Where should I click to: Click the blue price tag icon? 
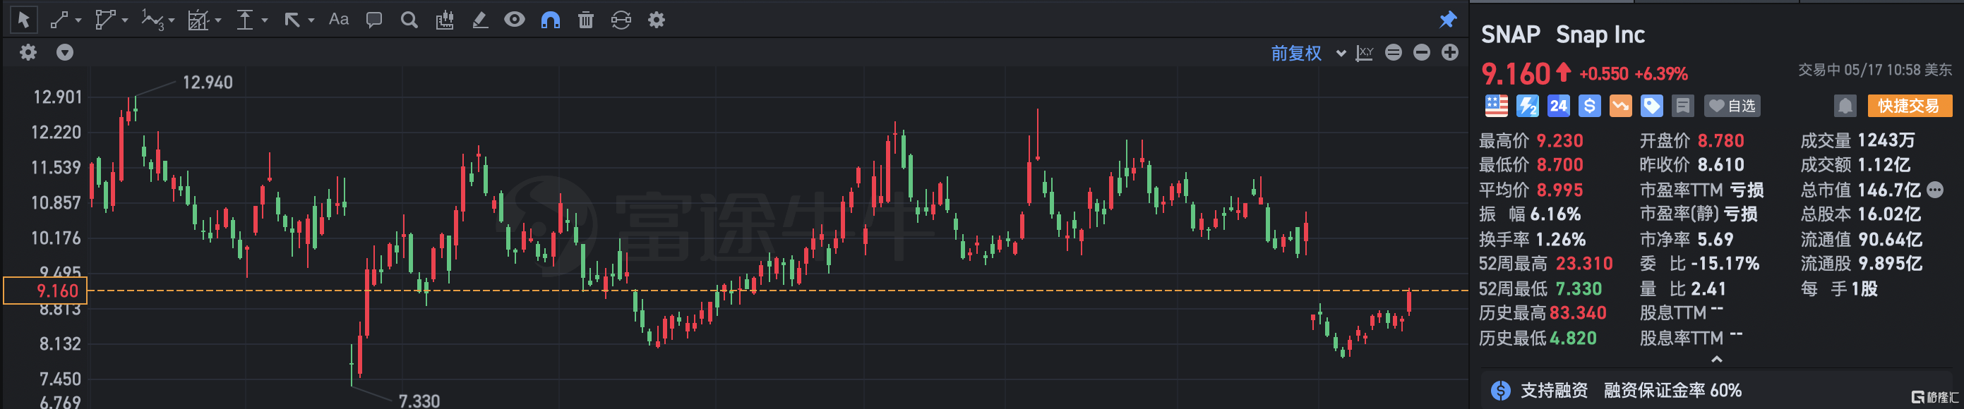1651,106
